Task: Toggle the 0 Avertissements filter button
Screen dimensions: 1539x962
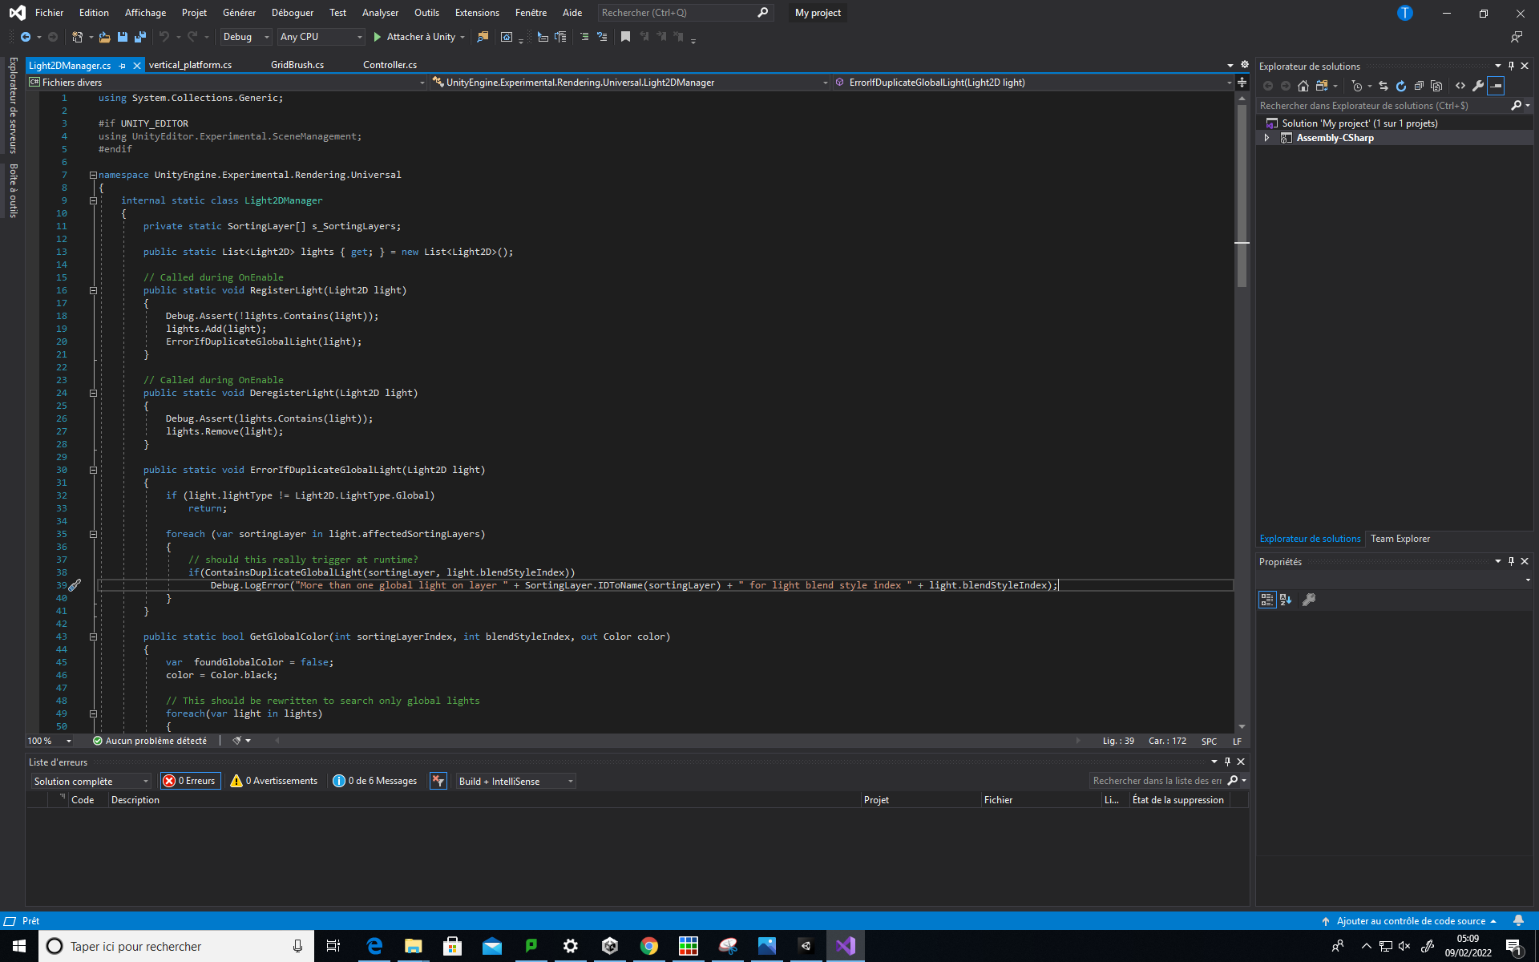Action: pyautogui.click(x=274, y=781)
